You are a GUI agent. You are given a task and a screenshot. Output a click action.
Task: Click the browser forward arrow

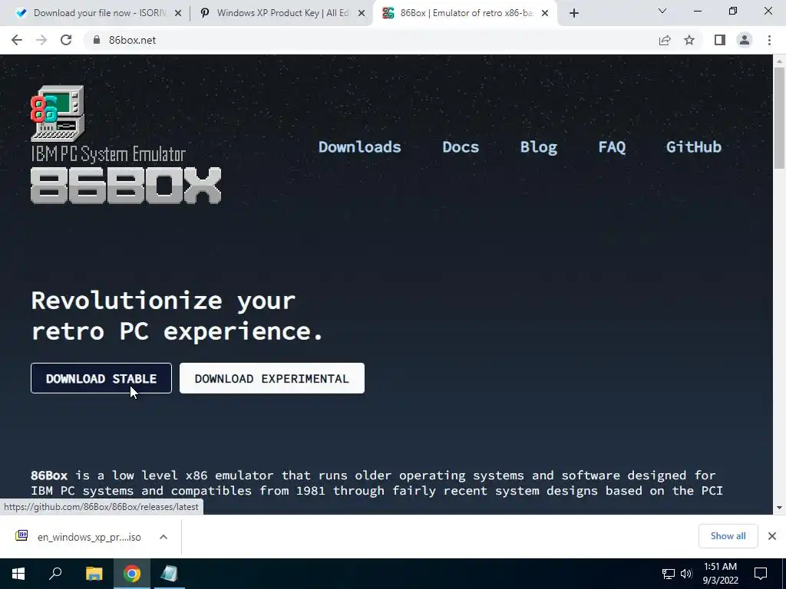click(x=41, y=40)
